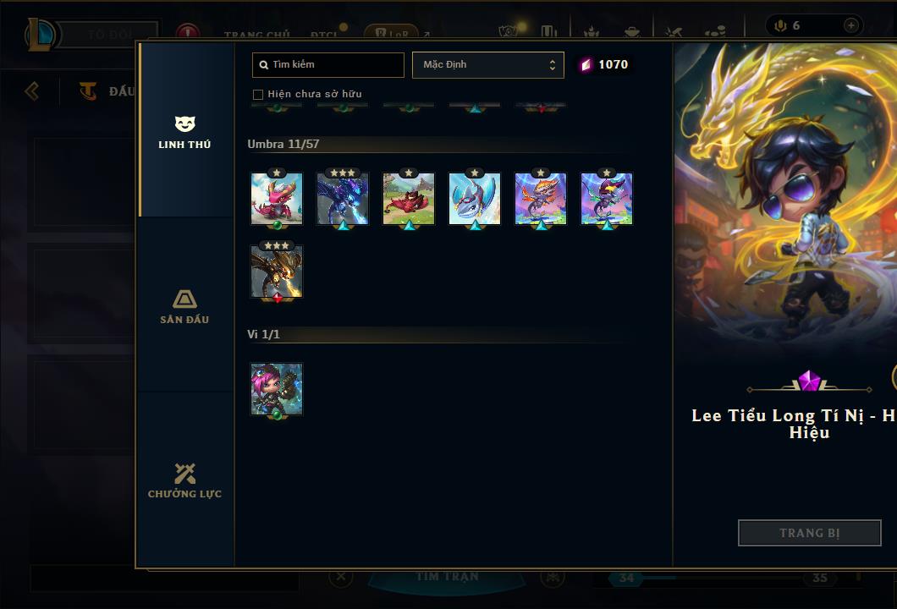Focus the Tìm kiếm search field
897x609 pixels.
328,64
